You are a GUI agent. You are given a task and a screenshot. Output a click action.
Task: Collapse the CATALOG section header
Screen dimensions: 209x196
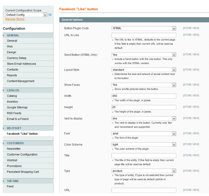pos(28,90)
